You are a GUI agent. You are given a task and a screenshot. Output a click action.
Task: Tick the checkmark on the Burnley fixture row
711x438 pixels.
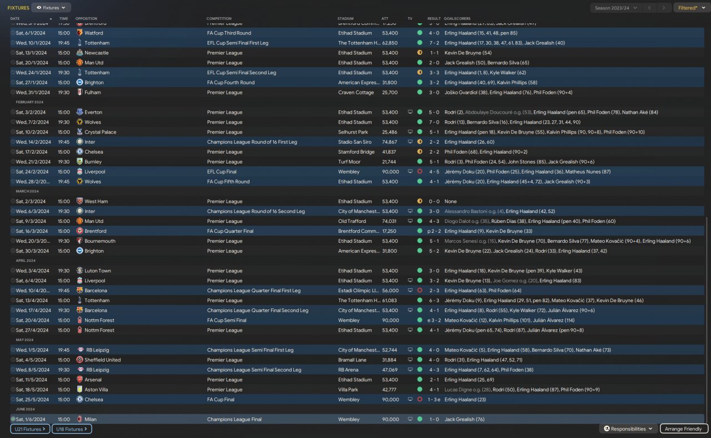pyautogui.click(x=13, y=162)
